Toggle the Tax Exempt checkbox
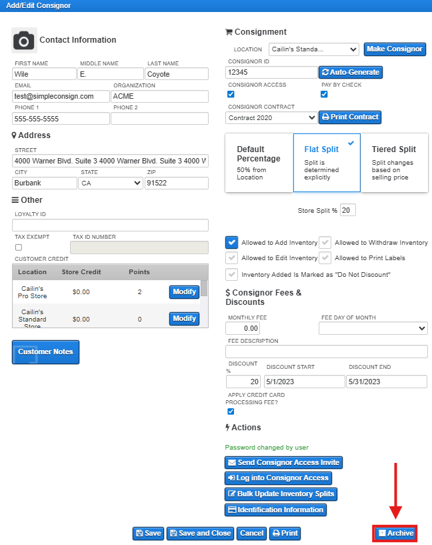432x545 pixels. tap(19, 247)
